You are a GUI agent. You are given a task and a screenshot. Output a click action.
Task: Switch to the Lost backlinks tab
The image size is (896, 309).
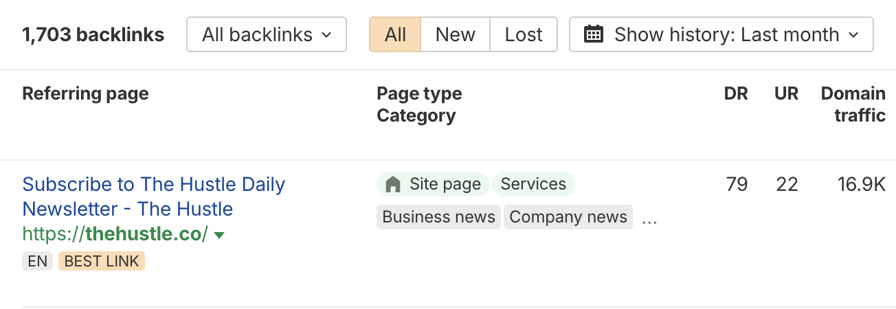pos(524,34)
